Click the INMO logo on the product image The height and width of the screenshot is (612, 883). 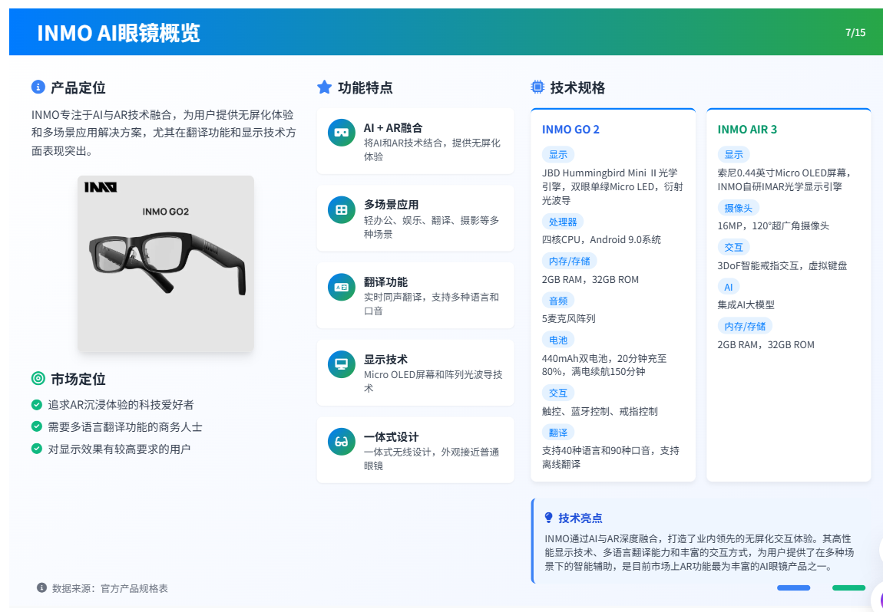[101, 187]
